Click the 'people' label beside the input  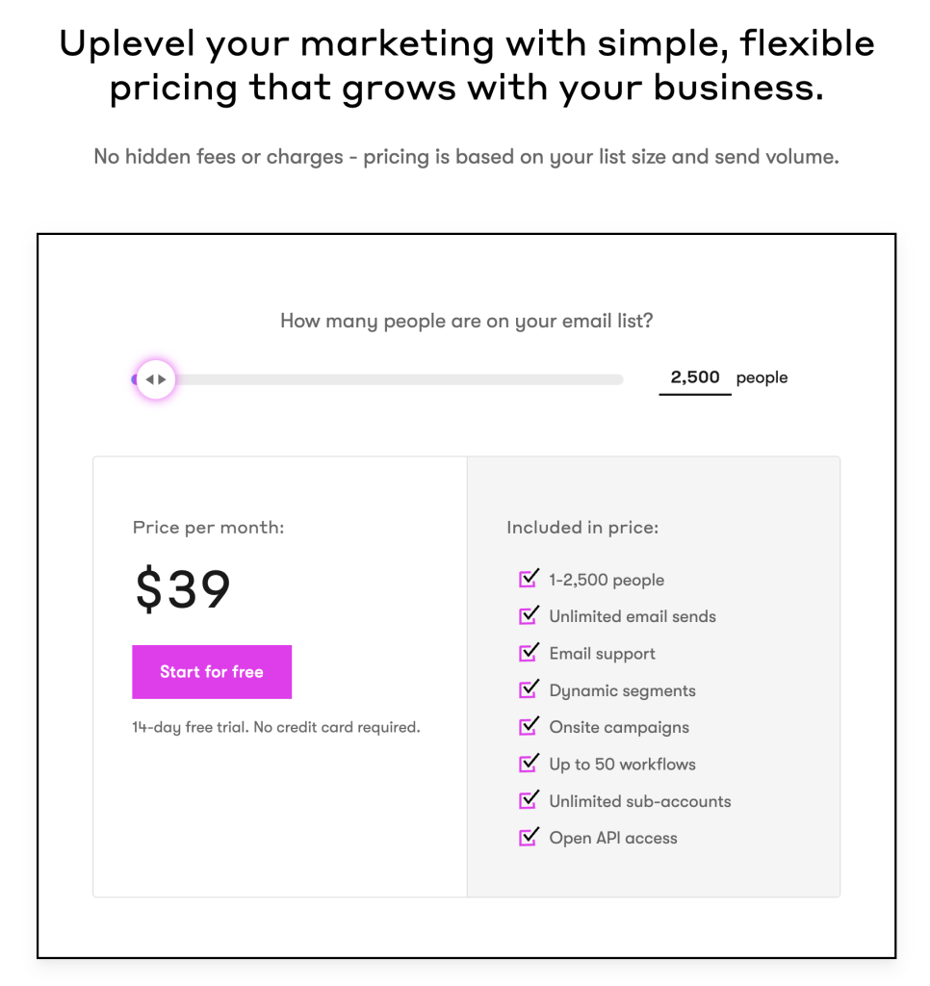tap(762, 377)
